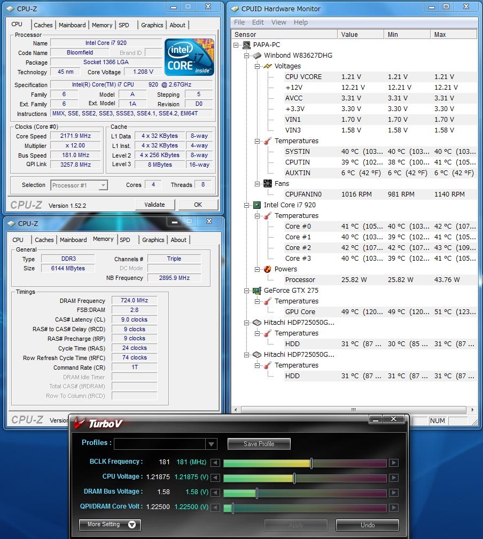
Task: Increase CPU Voltage with right arrow
Action: click(394, 478)
